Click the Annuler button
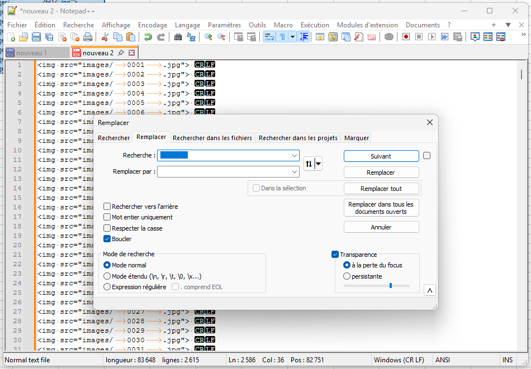The width and height of the screenshot is (531, 369). point(381,227)
